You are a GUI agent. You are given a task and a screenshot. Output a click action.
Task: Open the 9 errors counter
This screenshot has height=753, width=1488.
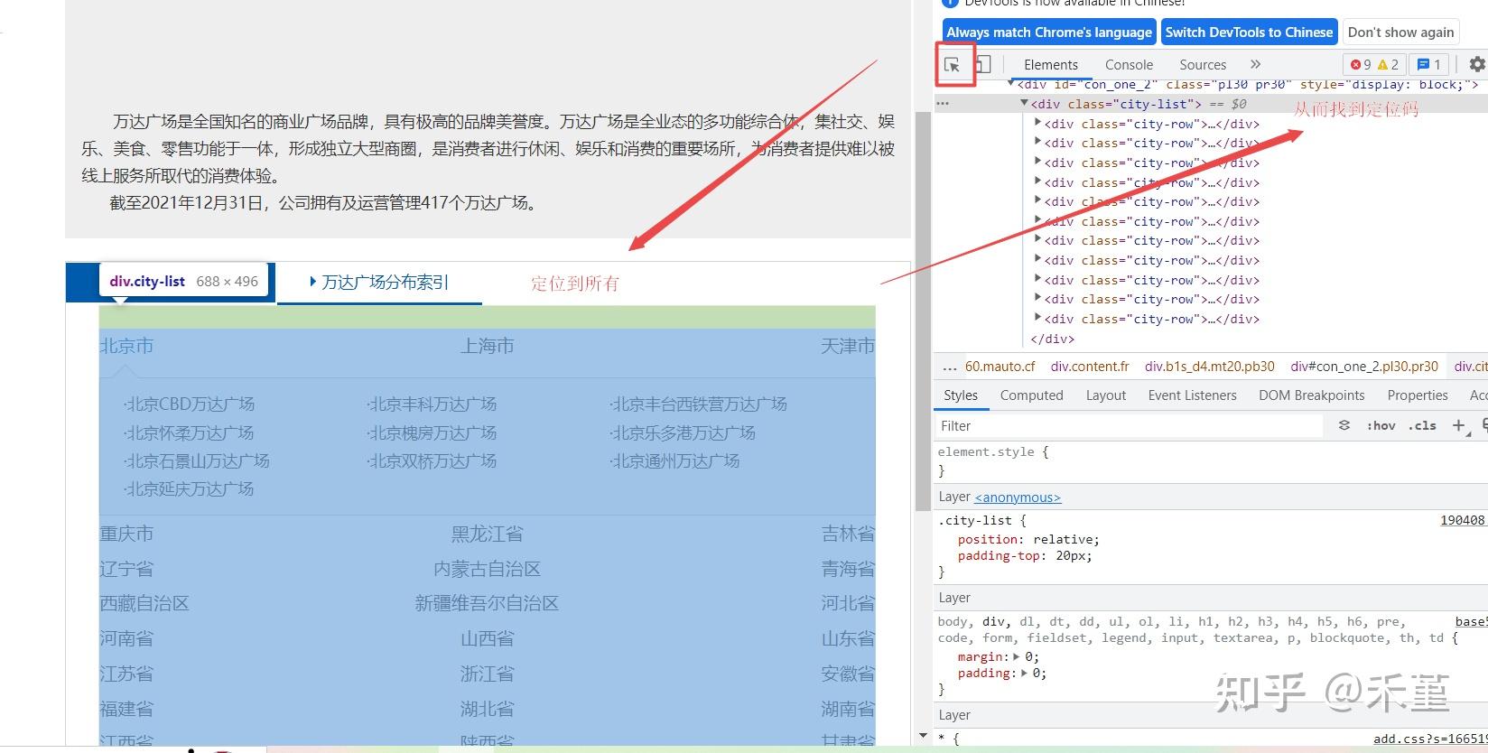[1361, 64]
